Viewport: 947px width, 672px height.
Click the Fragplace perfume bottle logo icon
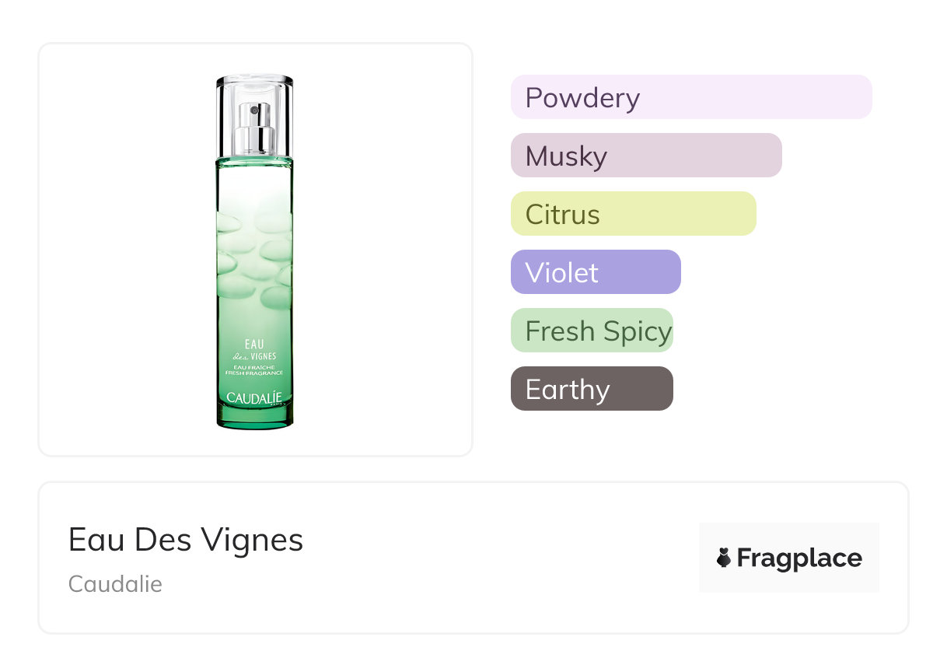724,558
